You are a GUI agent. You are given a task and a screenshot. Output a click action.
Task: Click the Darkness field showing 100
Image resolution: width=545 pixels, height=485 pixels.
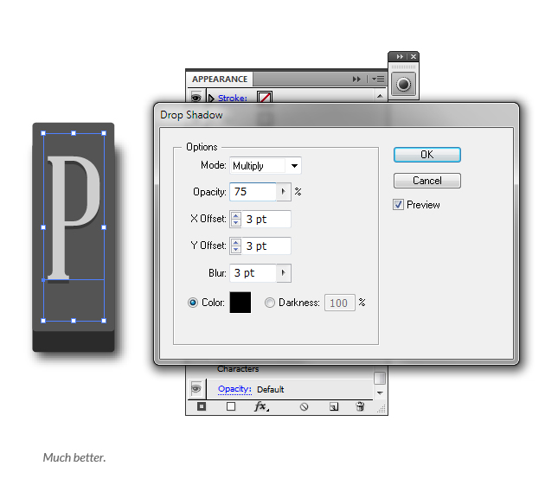(x=340, y=303)
